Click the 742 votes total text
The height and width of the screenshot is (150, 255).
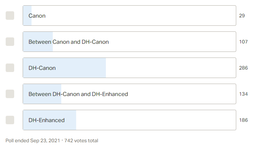(81, 140)
